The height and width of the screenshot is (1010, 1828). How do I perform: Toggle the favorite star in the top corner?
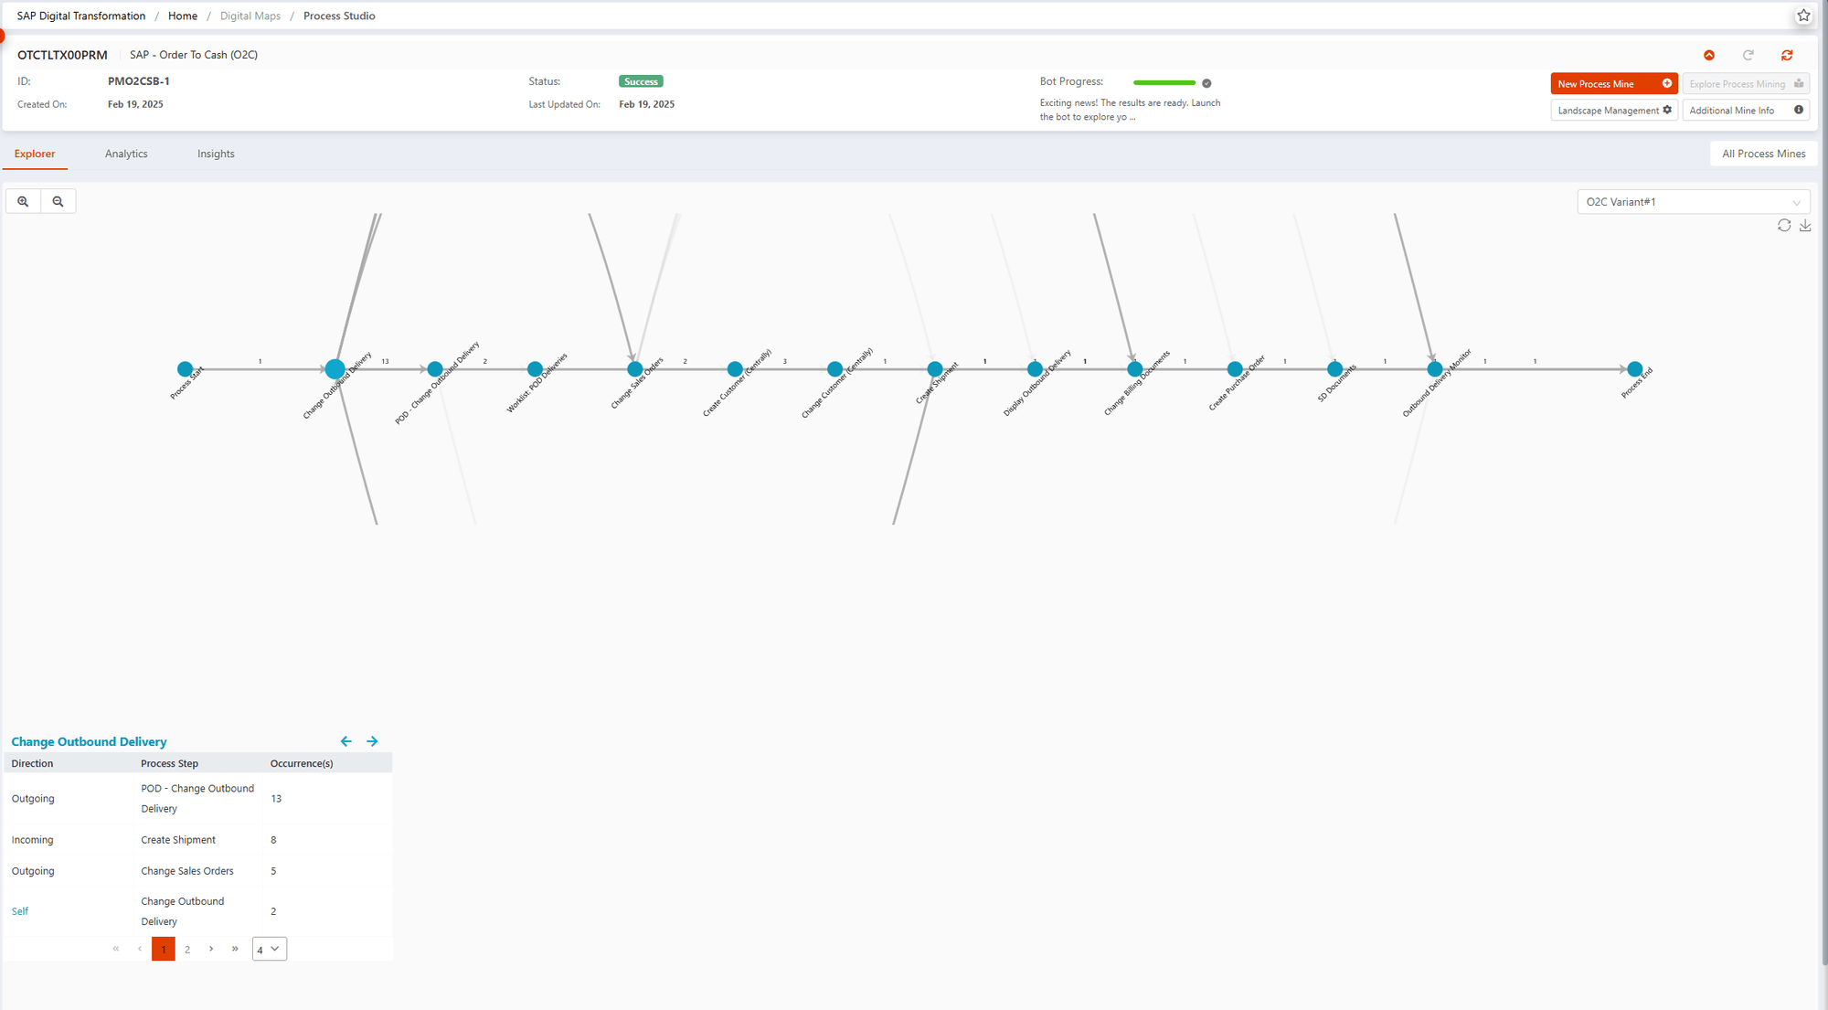[x=1803, y=16]
